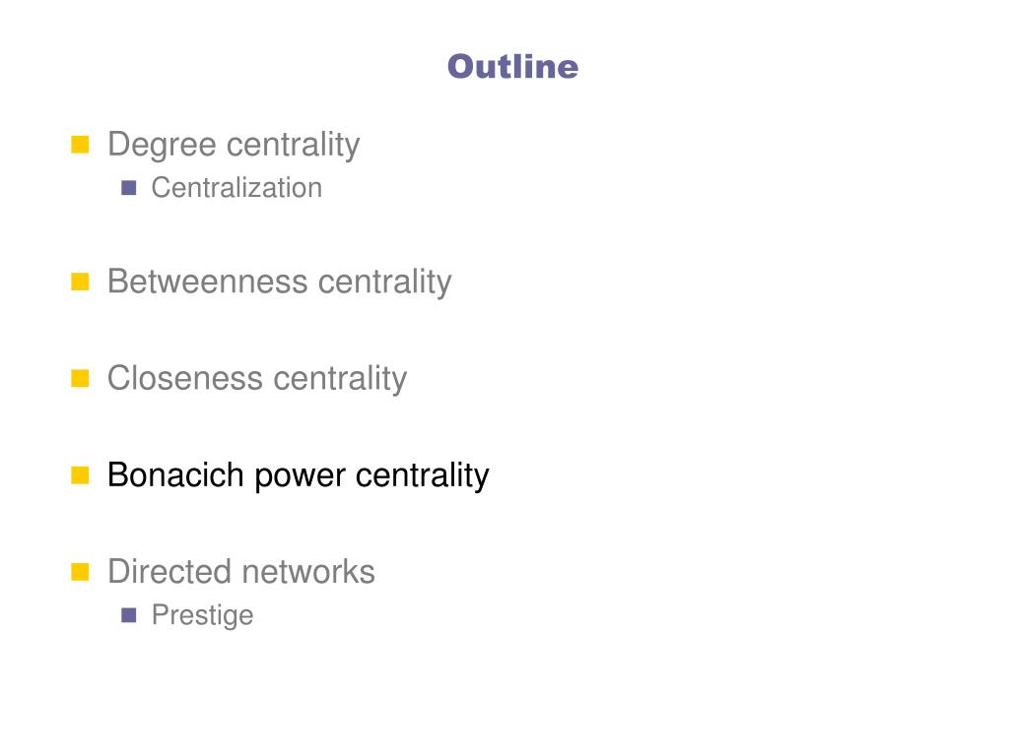Viewport: 1009px width, 756px height.
Task: Click the Centralization sub-item text
Action: click(236, 188)
